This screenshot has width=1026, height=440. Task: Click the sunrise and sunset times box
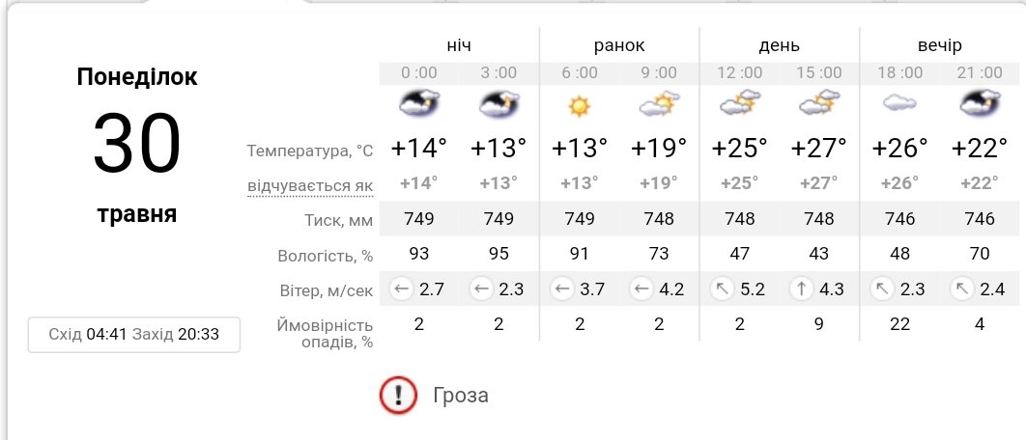tap(134, 335)
